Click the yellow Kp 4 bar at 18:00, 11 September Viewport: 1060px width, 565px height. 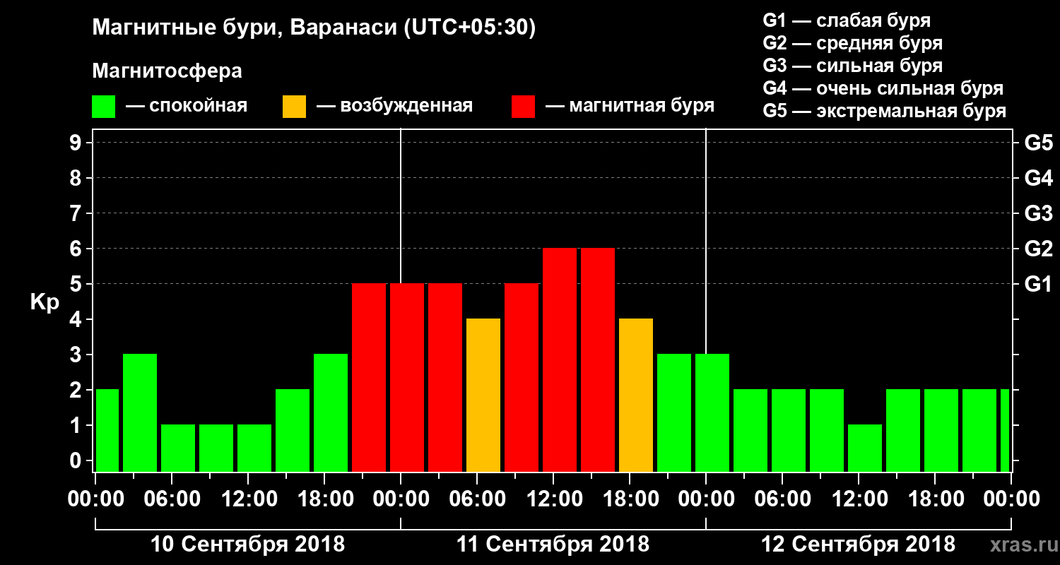point(636,395)
